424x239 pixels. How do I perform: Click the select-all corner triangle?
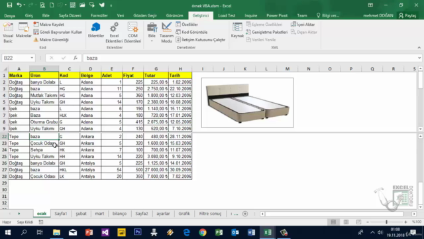(5, 69)
